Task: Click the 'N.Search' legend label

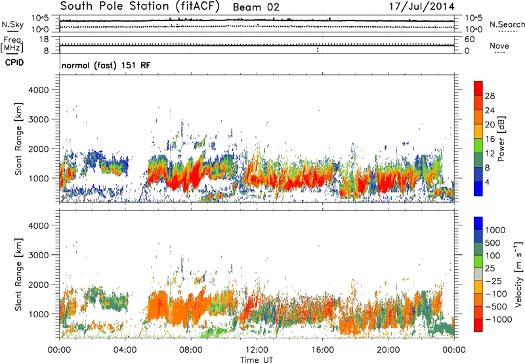Action: pyautogui.click(x=507, y=24)
